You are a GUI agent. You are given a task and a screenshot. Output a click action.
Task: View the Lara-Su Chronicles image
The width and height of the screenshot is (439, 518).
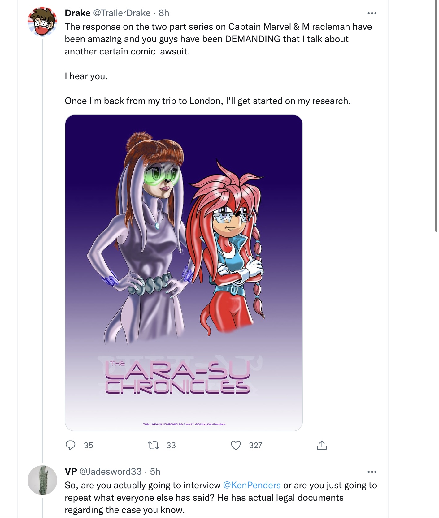pos(184,273)
